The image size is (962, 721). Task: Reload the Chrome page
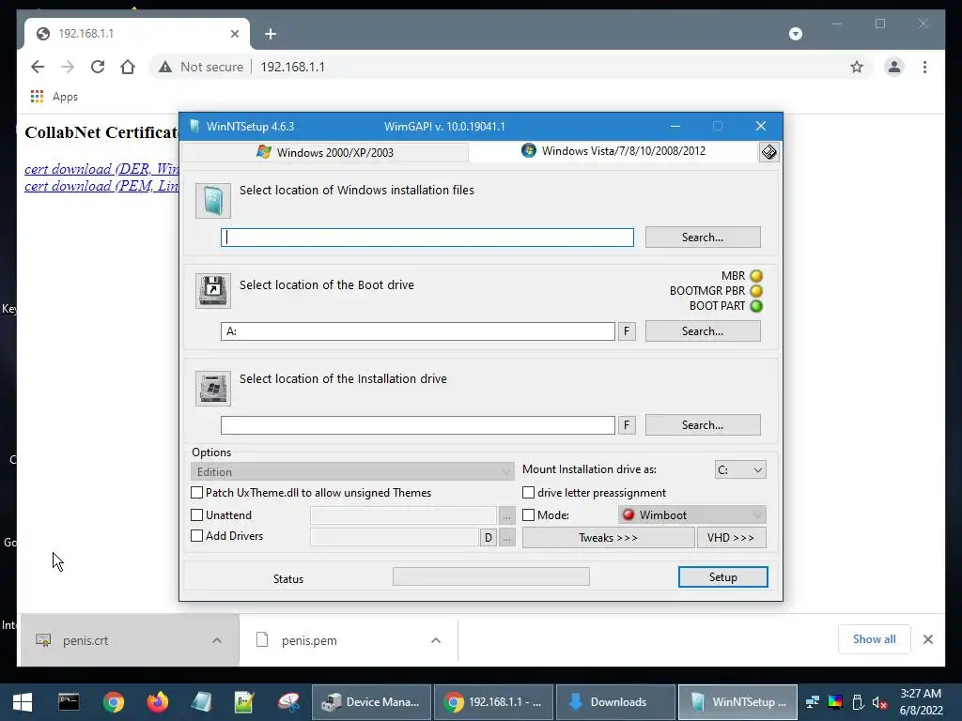tap(98, 67)
